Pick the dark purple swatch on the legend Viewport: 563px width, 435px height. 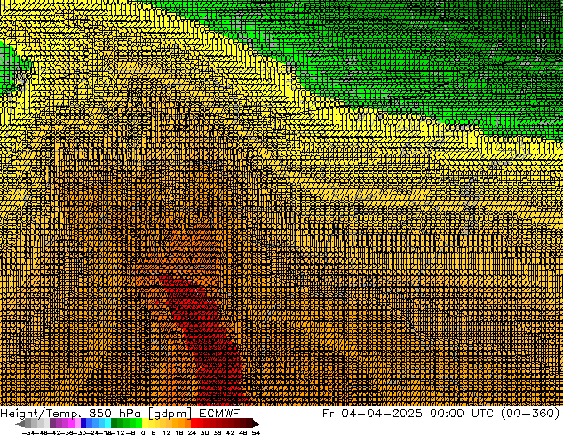[52, 423]
